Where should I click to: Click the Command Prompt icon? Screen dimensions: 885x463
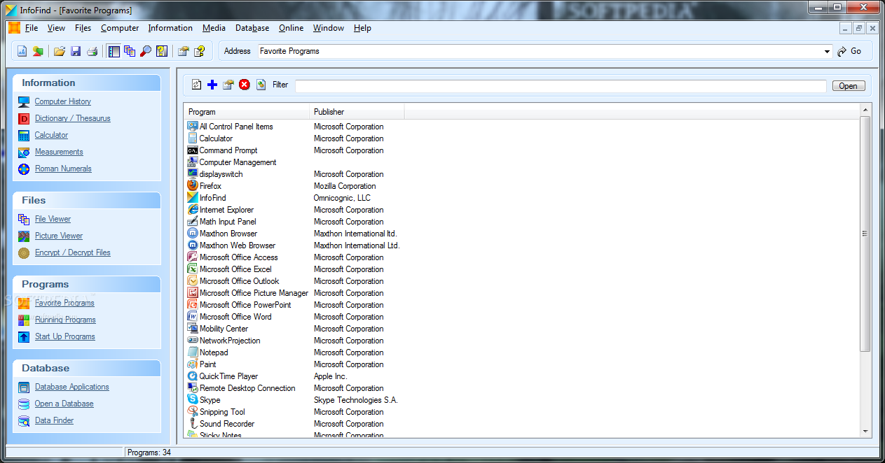[193, 150]
